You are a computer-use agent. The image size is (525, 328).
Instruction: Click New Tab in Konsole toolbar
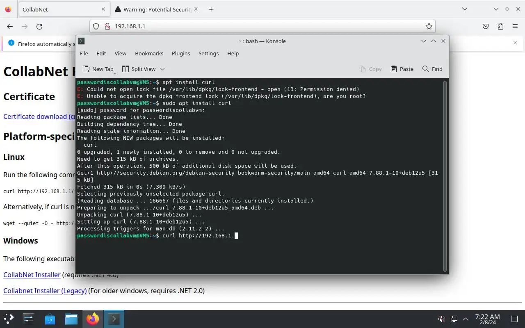[x=98, y=69]
